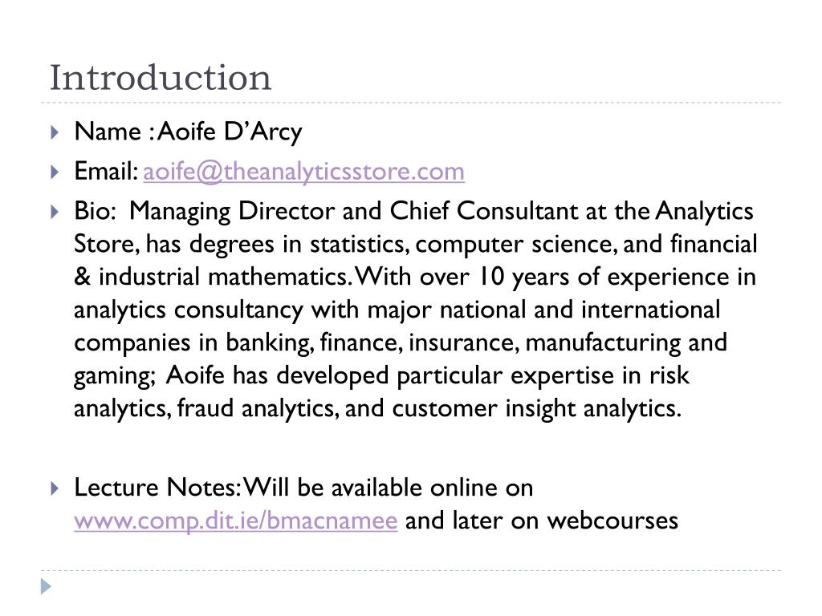
Task: Click the Lecture Notes: label text
Action: tap(157, 488)
